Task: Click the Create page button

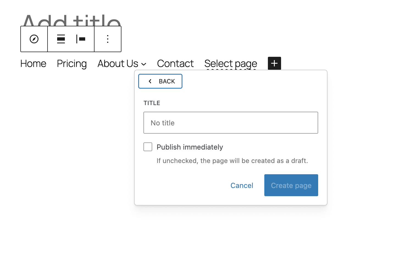Action: click(291, 185)
